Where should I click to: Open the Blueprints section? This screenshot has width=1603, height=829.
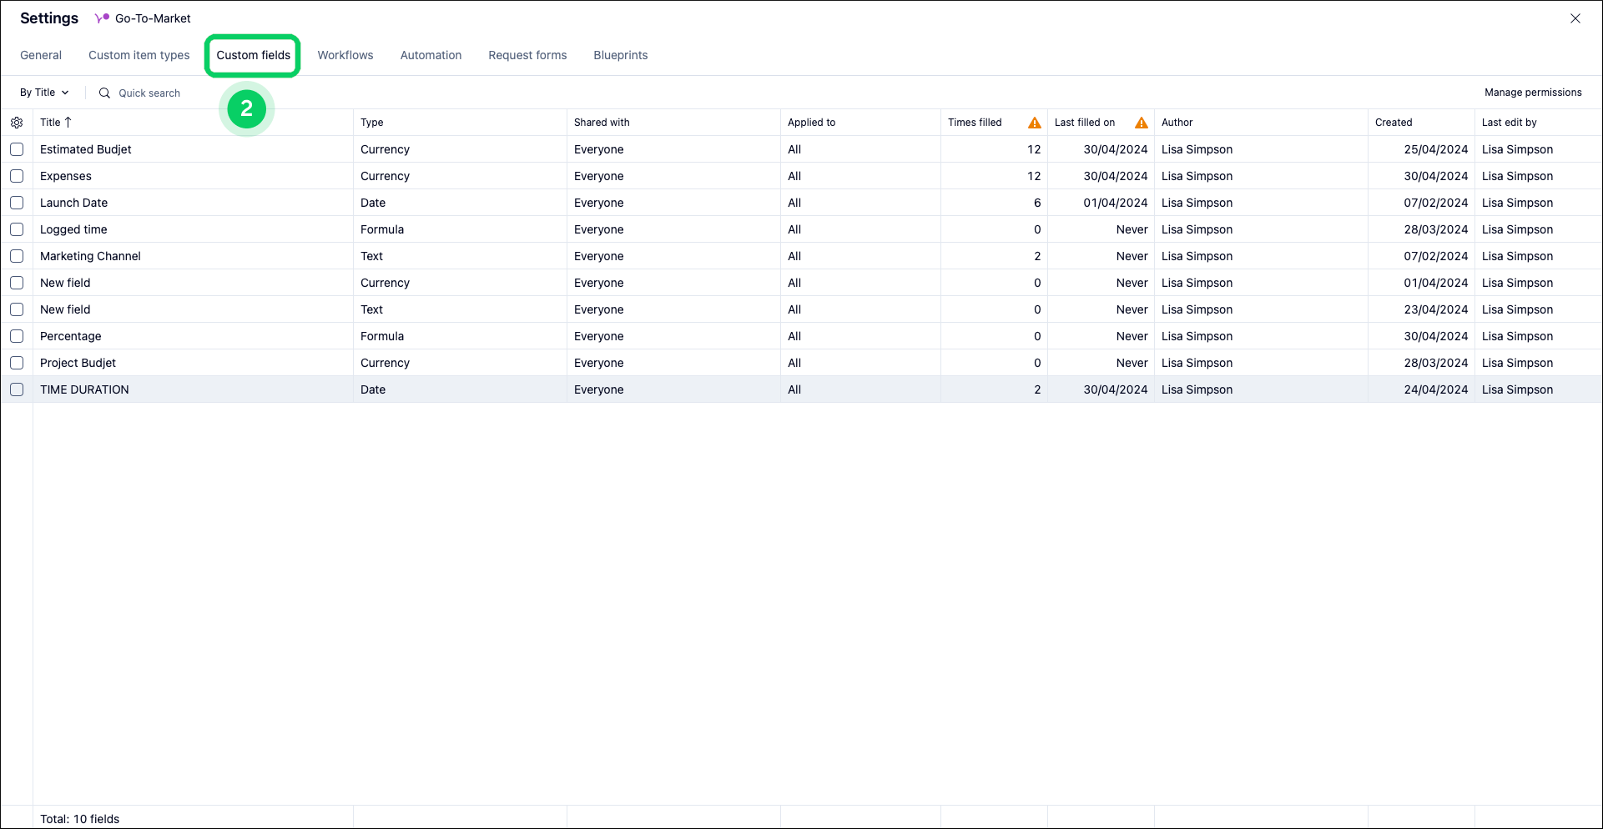(620, 55)
